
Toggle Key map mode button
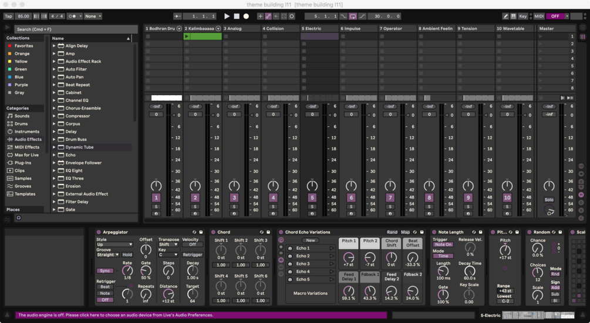522,16
